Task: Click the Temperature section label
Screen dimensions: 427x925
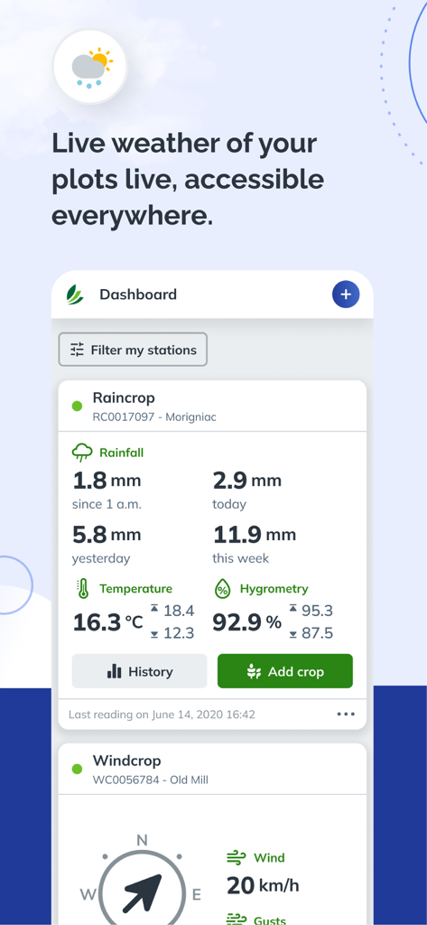Action: pos(135,589)
